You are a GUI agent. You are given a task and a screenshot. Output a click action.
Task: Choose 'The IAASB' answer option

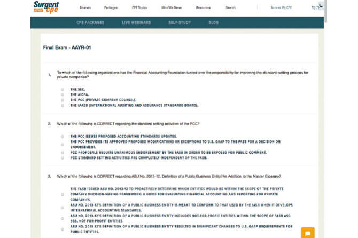(63, 105)
